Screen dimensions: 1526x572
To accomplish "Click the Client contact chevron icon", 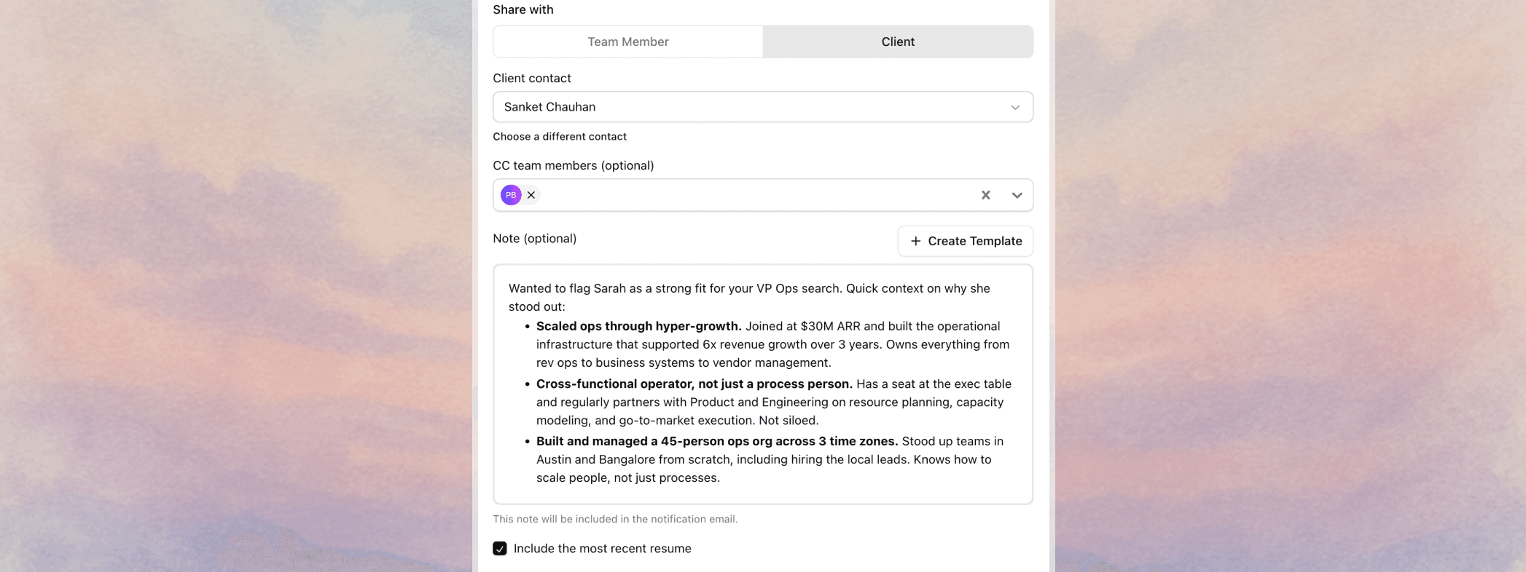I will click(1015, 106).
